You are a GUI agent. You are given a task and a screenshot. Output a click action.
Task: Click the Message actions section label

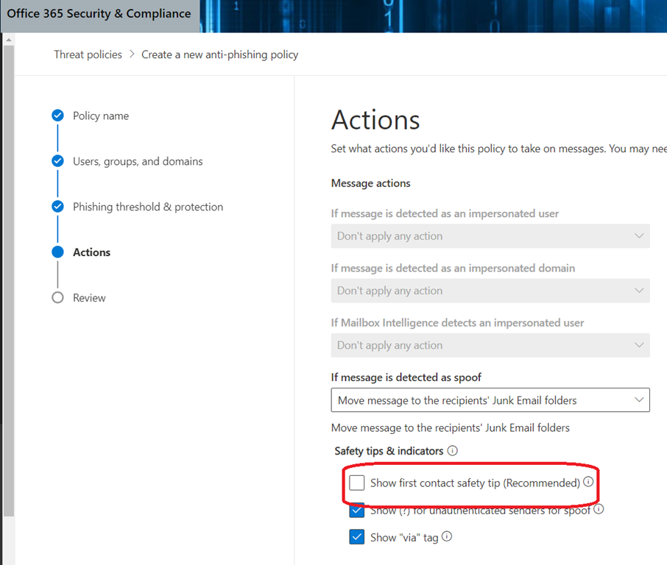click(x=371, y=183)
